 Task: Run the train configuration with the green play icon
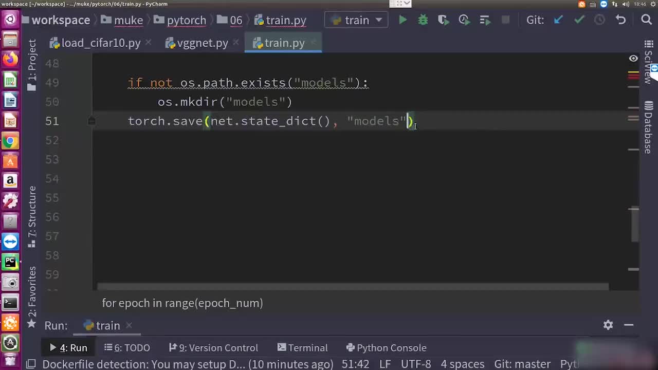coord(403,20)
